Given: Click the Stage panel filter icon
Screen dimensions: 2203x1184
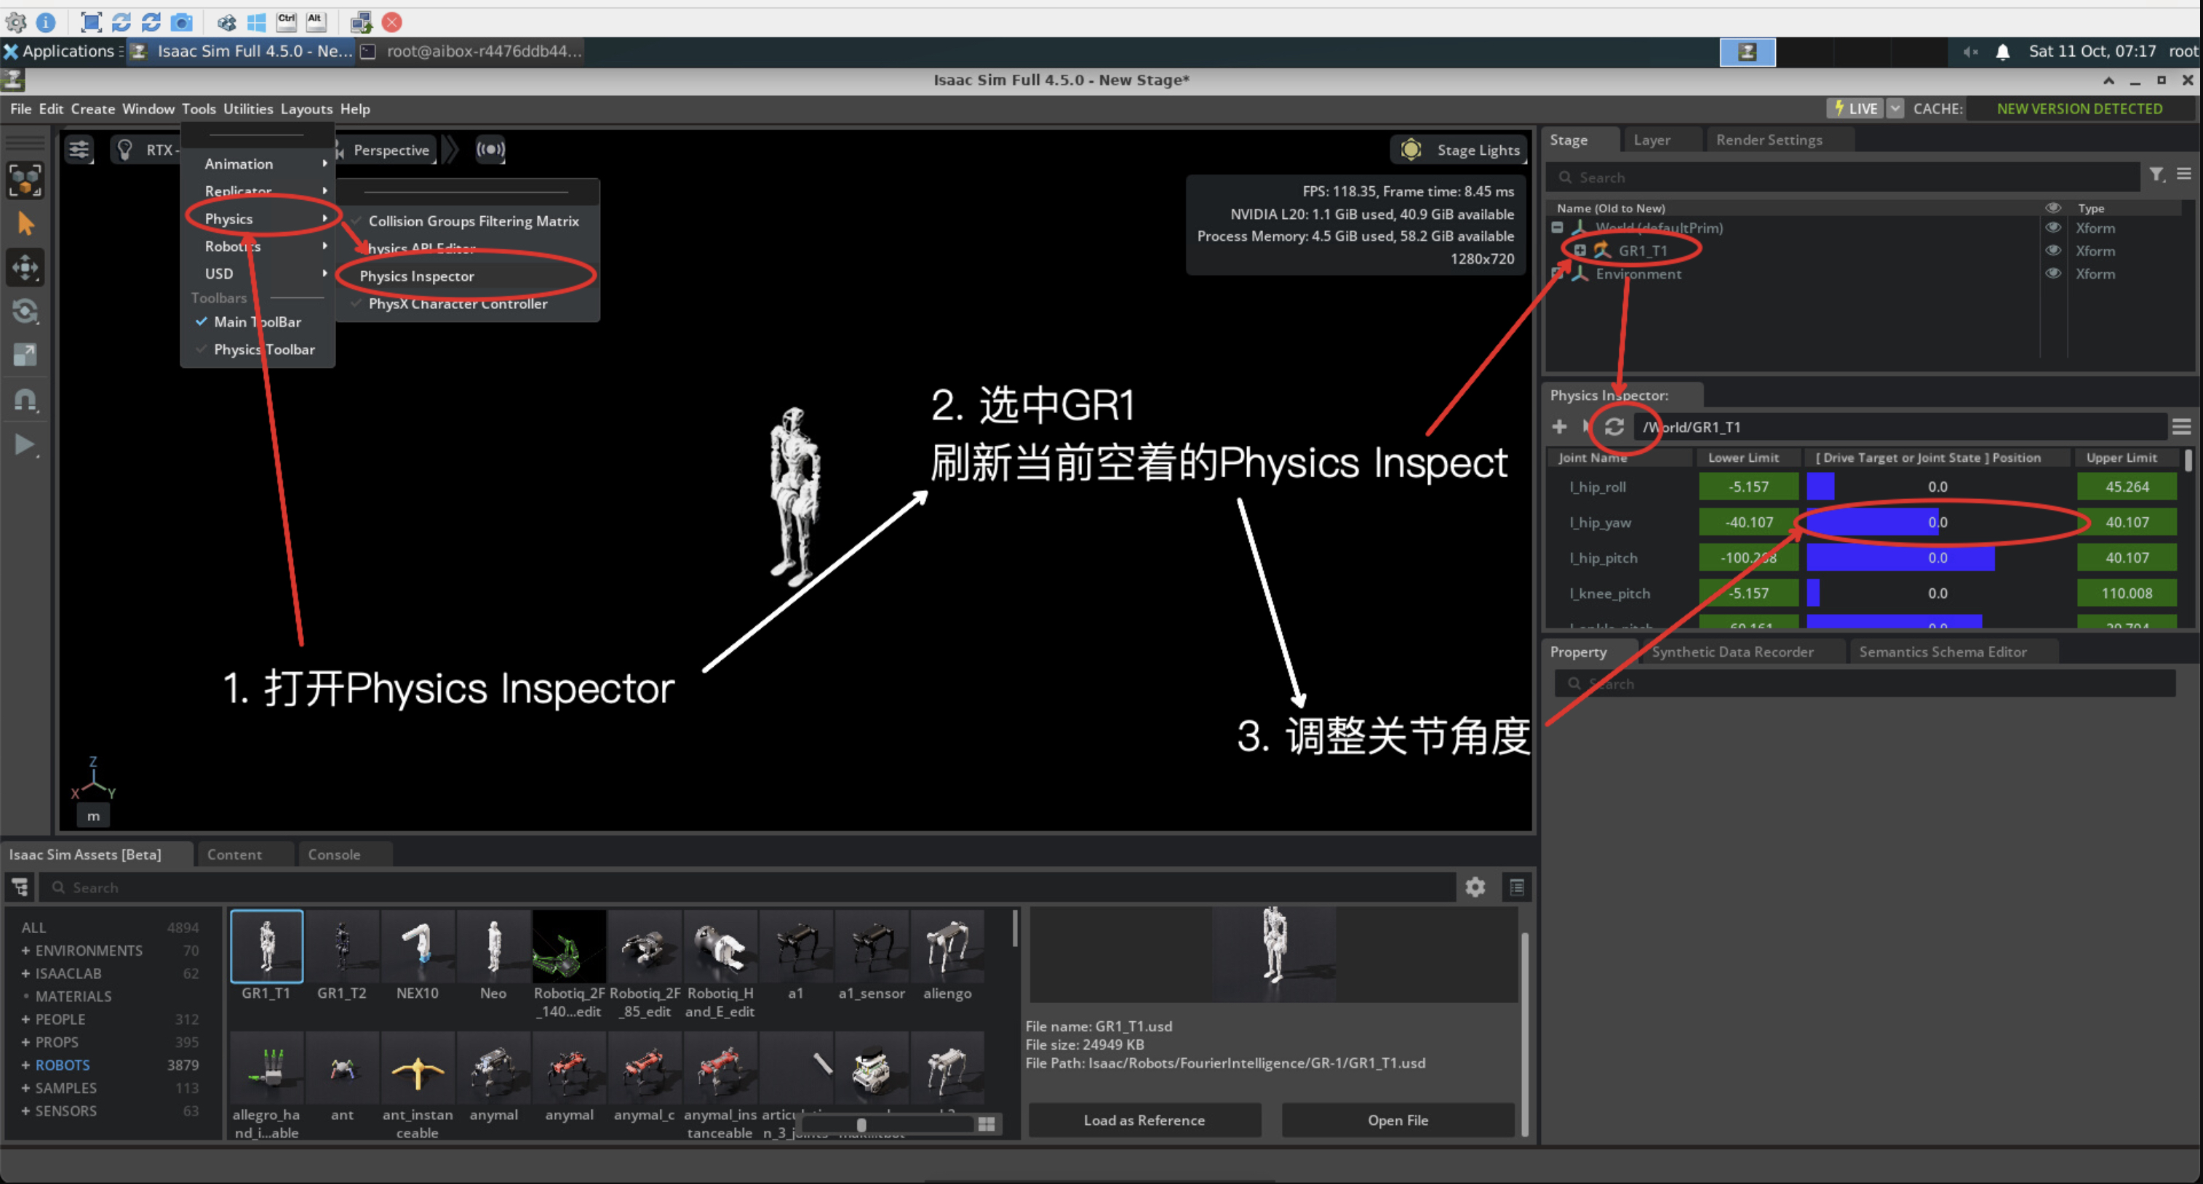Looking at the screenshot, I should 2156,175.
